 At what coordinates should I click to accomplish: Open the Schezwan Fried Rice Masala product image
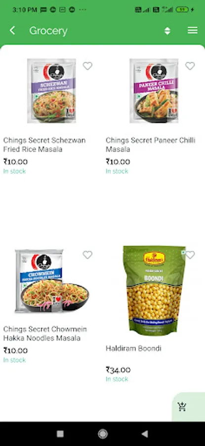pos(51,91)
